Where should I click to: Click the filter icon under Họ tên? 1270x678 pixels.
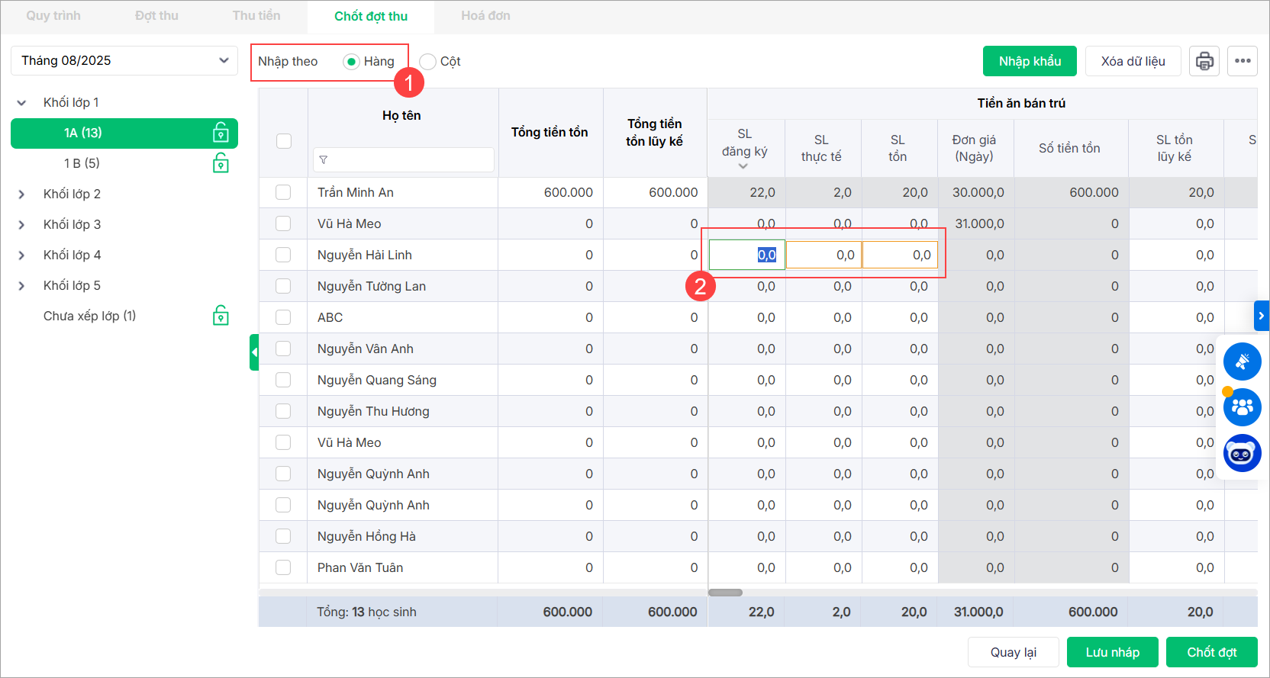pos(324,160)
